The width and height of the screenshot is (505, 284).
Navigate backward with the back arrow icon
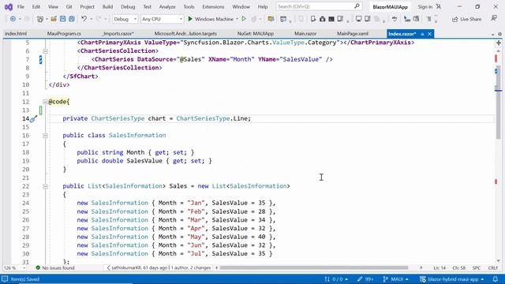pyautogui.click(x=13, y=19)
